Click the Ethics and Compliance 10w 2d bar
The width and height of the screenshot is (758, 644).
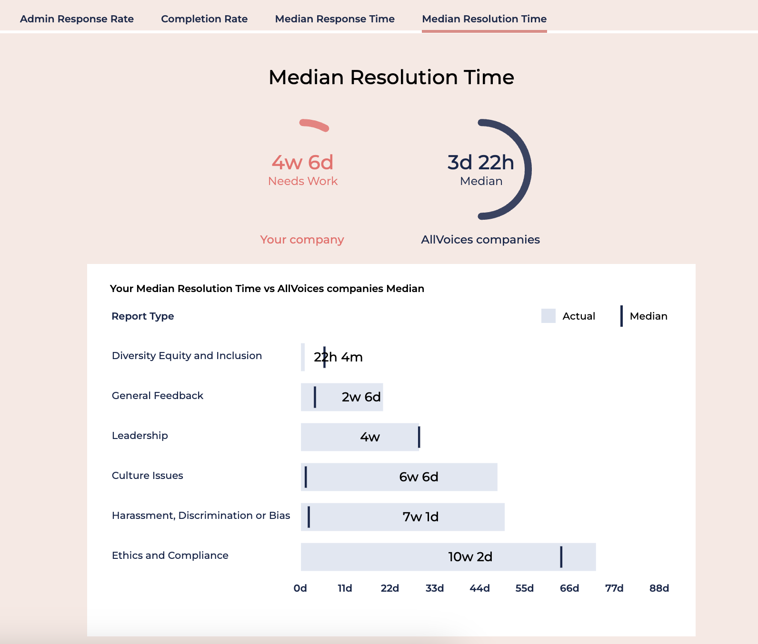pos(449,557)
